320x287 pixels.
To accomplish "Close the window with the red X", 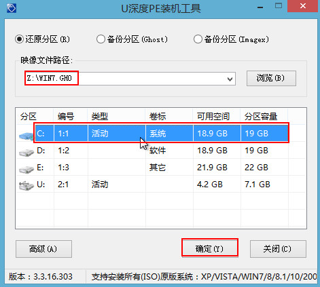I will click(303, 6).
